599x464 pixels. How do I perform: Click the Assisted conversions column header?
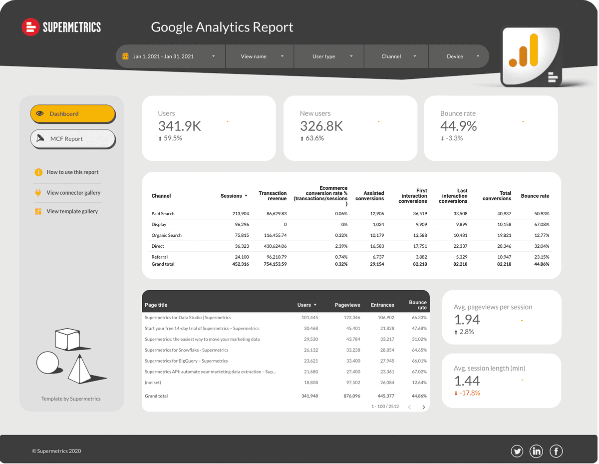click(x=370, y=196)
